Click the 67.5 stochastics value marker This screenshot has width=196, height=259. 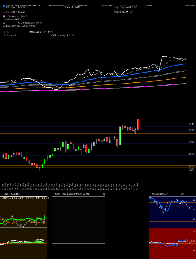190,208
